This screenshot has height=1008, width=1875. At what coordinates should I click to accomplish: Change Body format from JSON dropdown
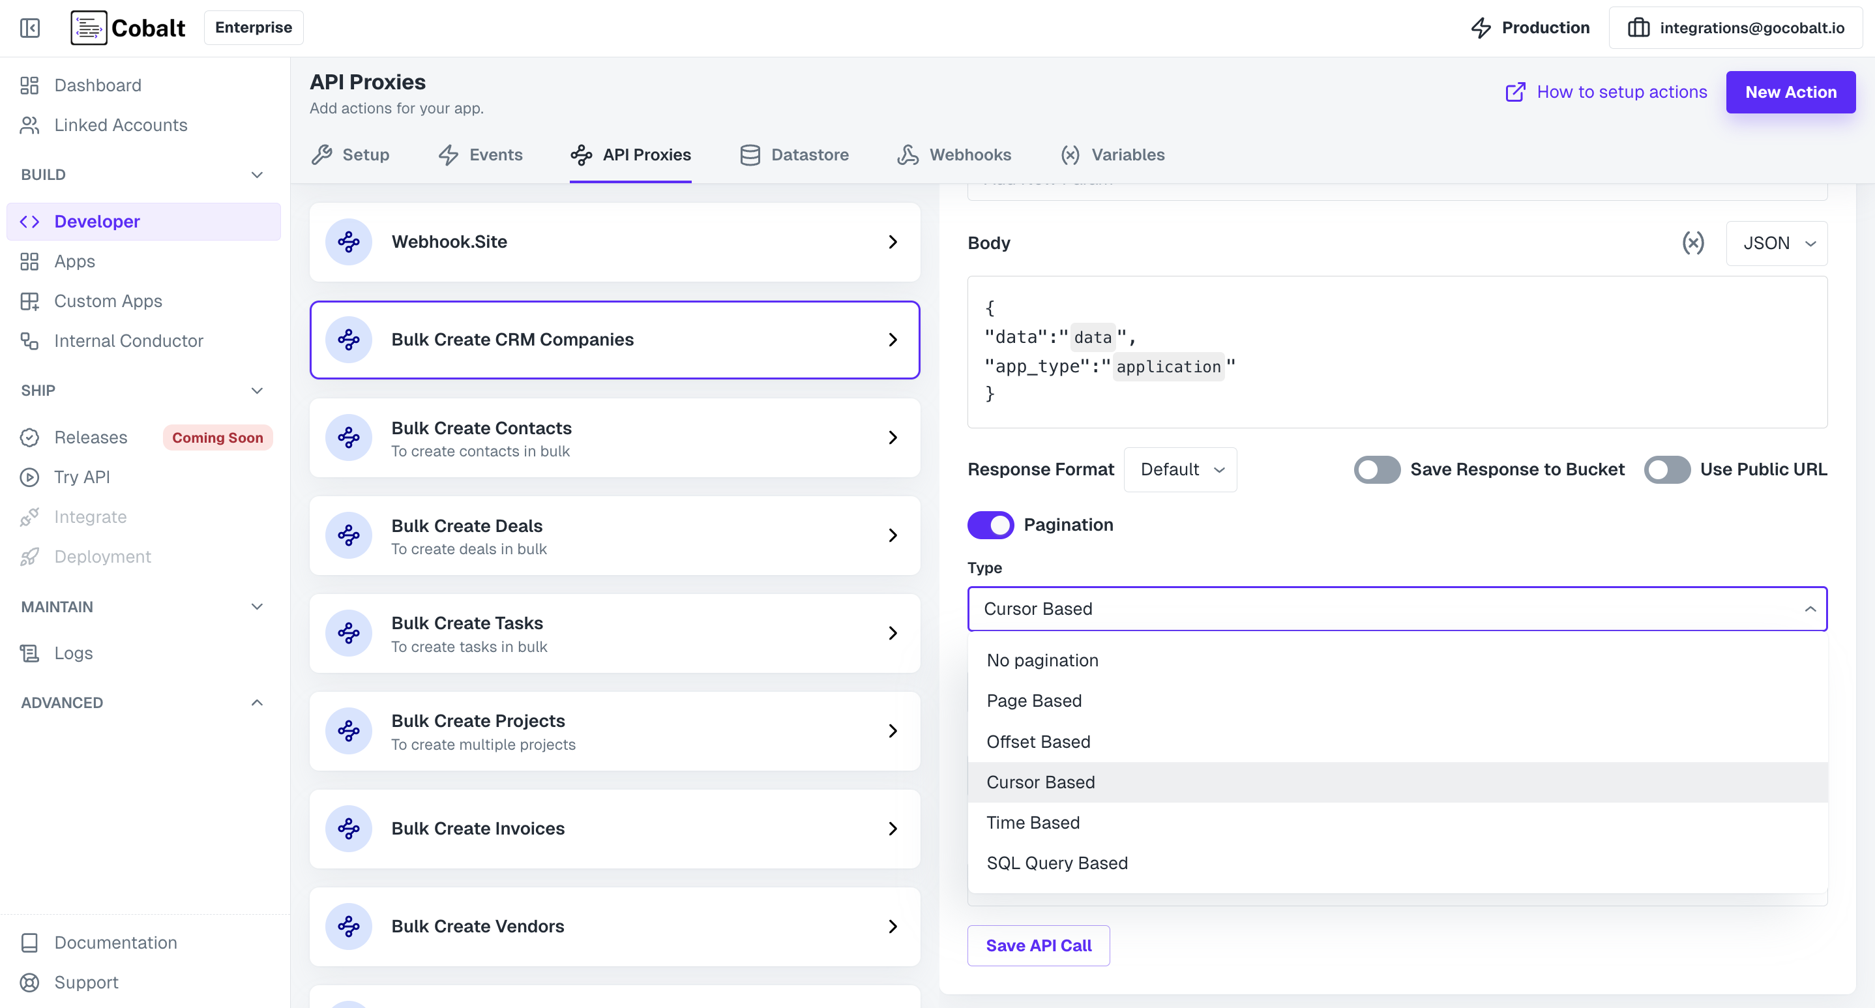(x=1777, y=243)
